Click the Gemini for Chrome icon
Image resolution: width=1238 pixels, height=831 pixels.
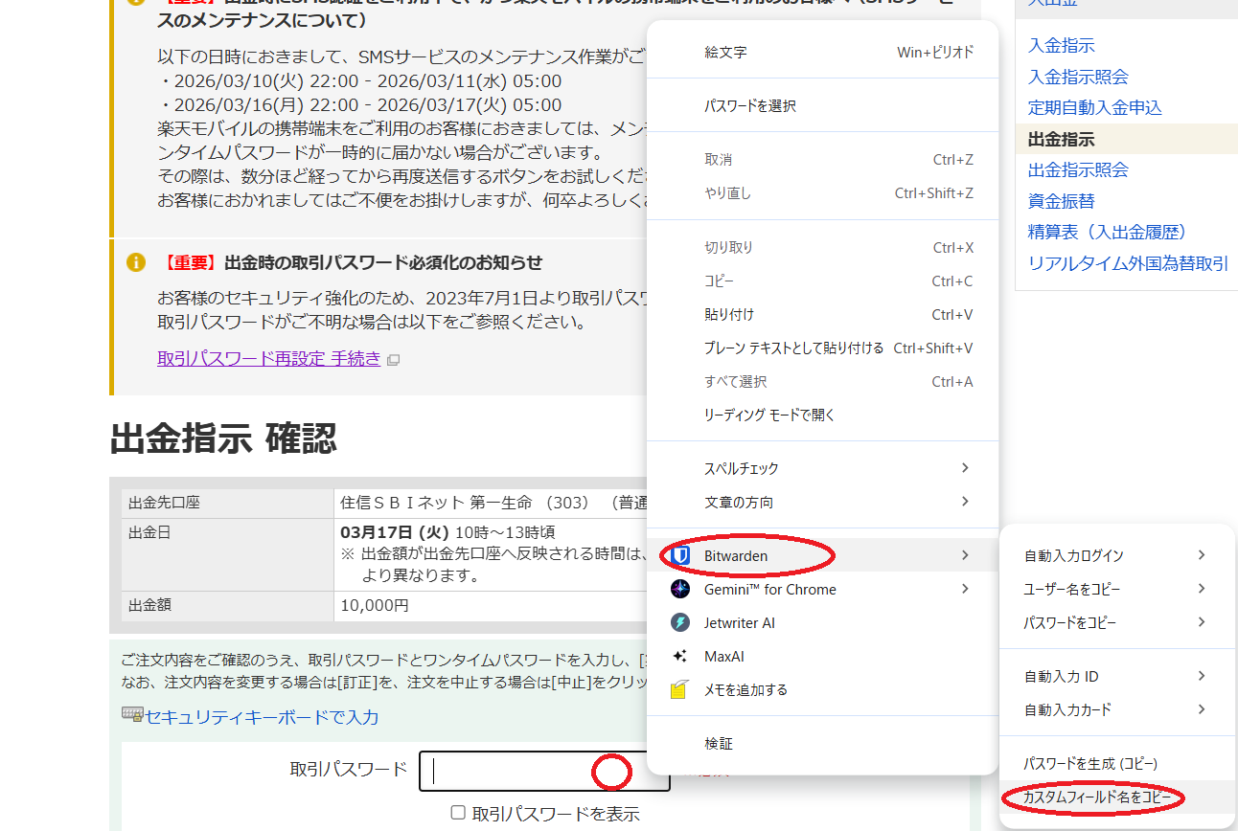click(680, 589)
